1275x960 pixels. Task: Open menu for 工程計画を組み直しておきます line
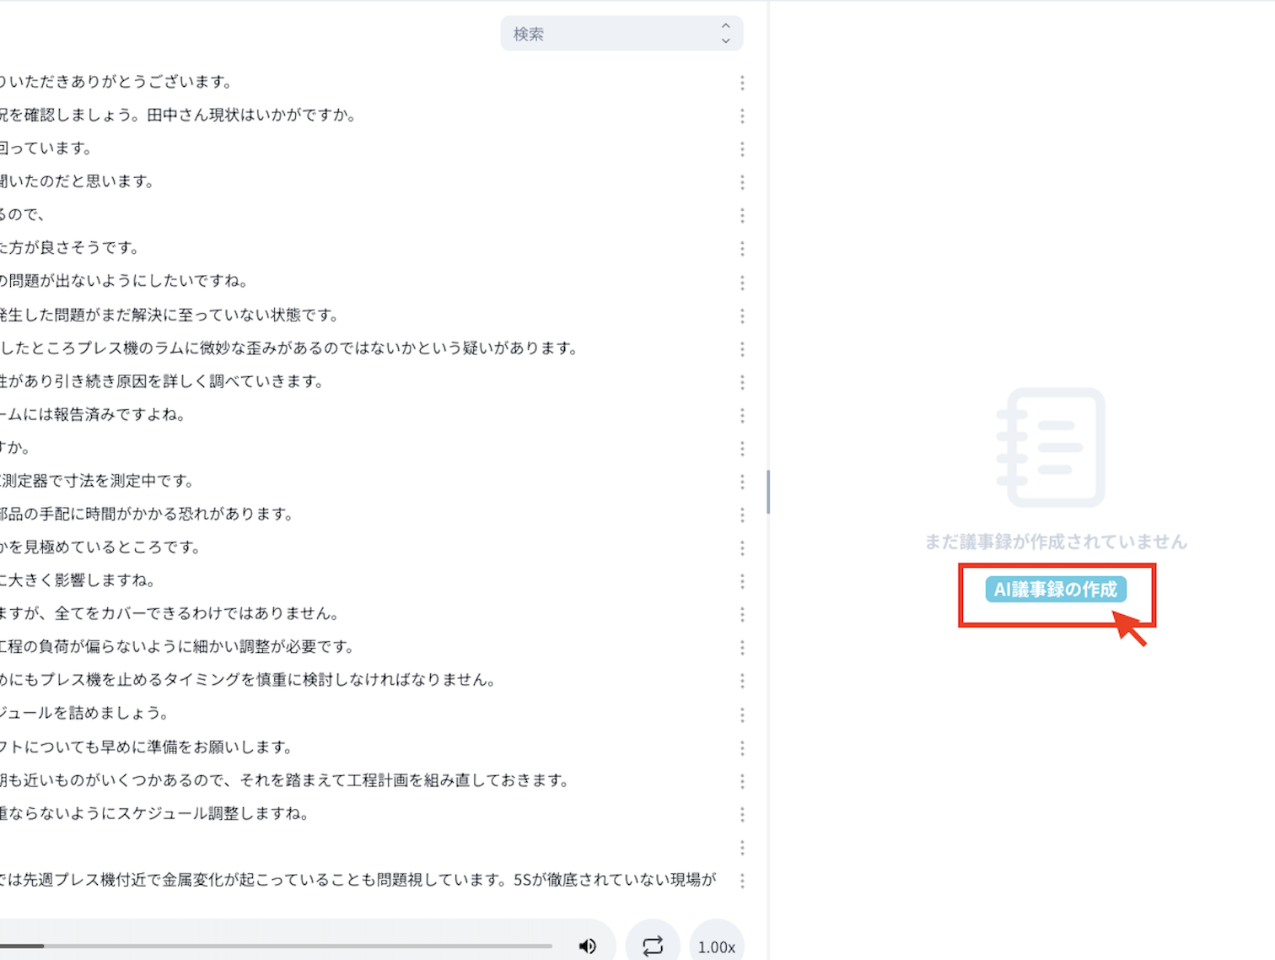click(742, 781)
